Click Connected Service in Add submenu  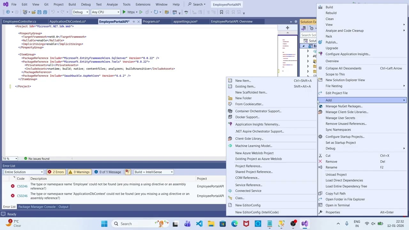(x=248, y=191)
